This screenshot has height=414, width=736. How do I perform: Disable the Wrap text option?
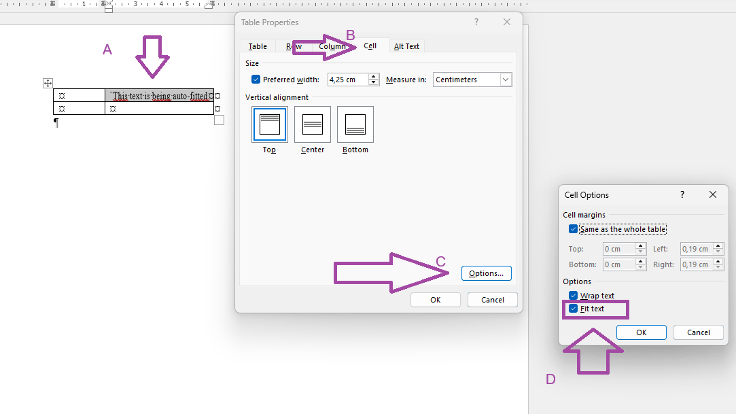click(573, 295)
